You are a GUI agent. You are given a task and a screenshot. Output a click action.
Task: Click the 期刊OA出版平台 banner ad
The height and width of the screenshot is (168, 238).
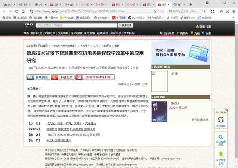point(180,52)
